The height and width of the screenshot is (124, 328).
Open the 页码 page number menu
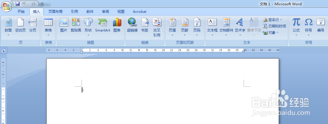pos(197,27)
